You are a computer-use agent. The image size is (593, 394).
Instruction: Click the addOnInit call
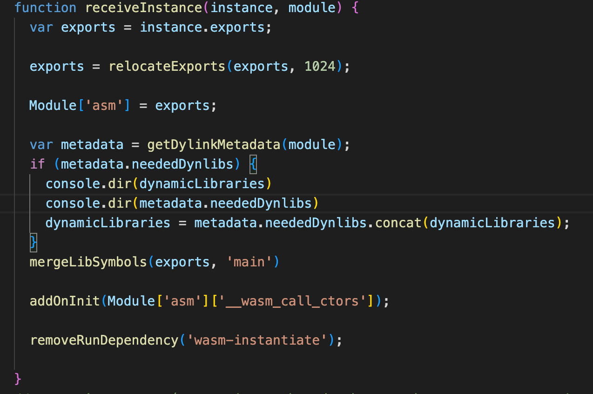(x=65, y=301)
